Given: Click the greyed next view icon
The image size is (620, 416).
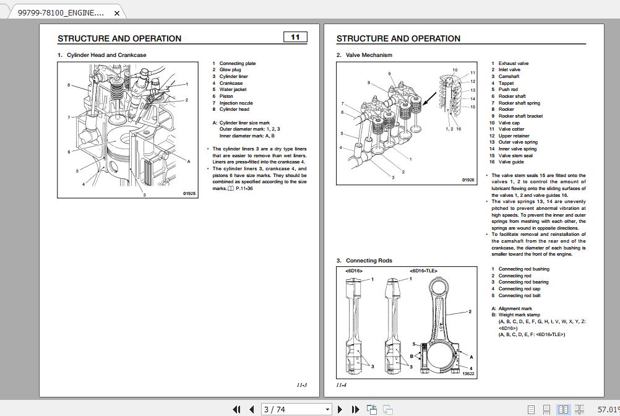Looking at the screenshot, I should [388, 409].
